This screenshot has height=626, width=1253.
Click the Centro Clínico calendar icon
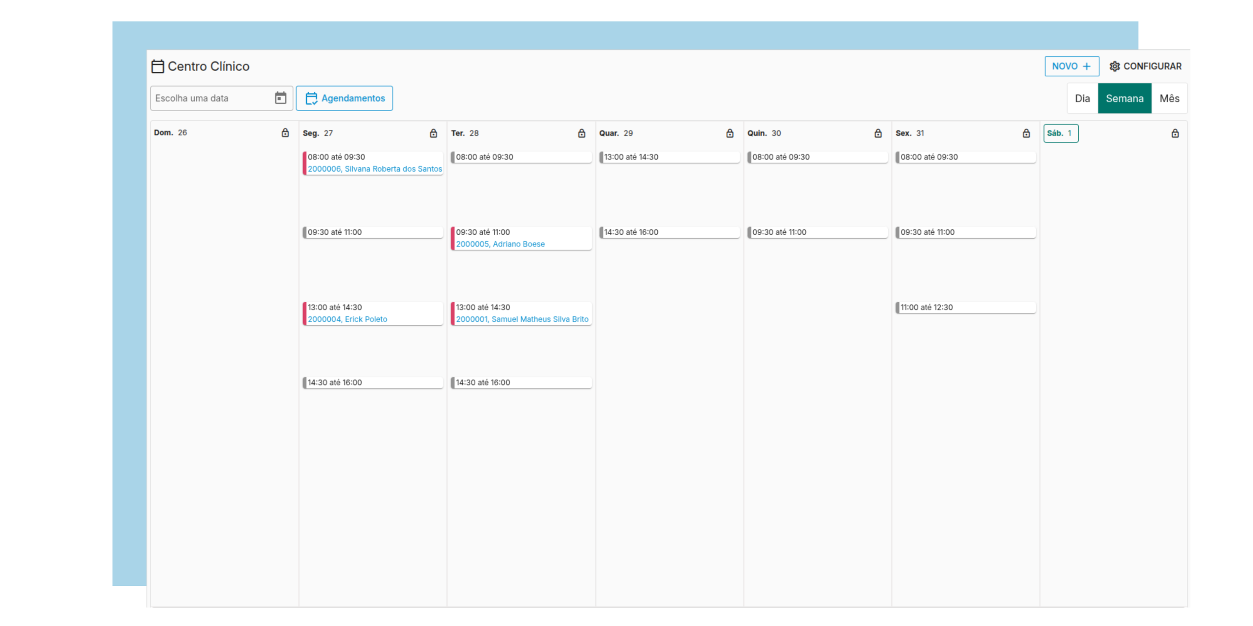[x=158, y=66]
